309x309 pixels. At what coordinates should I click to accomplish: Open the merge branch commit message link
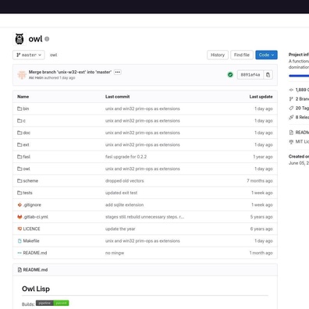point(70,72)
